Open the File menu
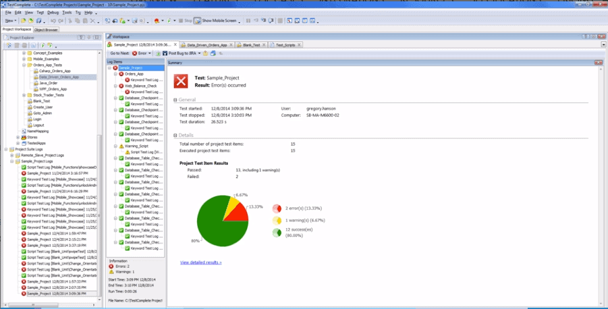Image resolution: width=608 pixels, height=309 pixels. [8, 12]
